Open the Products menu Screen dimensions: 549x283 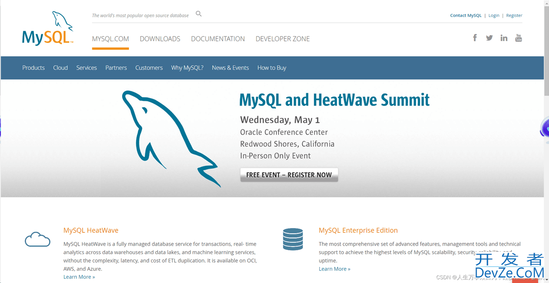tap(34, 68)
